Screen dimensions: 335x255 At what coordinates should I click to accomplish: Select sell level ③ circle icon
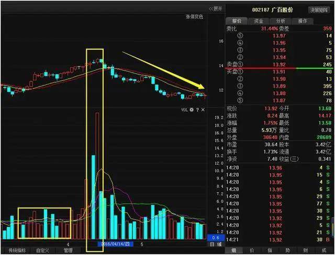[240, 50]
